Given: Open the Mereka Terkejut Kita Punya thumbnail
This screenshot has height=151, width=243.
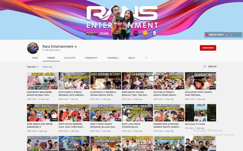Looking at the screenshot, I should 42,144.
